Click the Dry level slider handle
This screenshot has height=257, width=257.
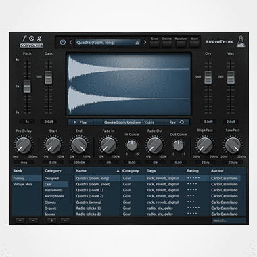pos(208,77)
